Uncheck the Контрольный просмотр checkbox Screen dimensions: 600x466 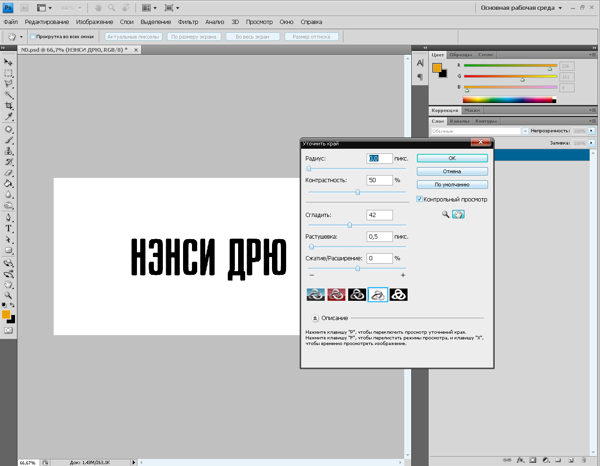point(419,199)
